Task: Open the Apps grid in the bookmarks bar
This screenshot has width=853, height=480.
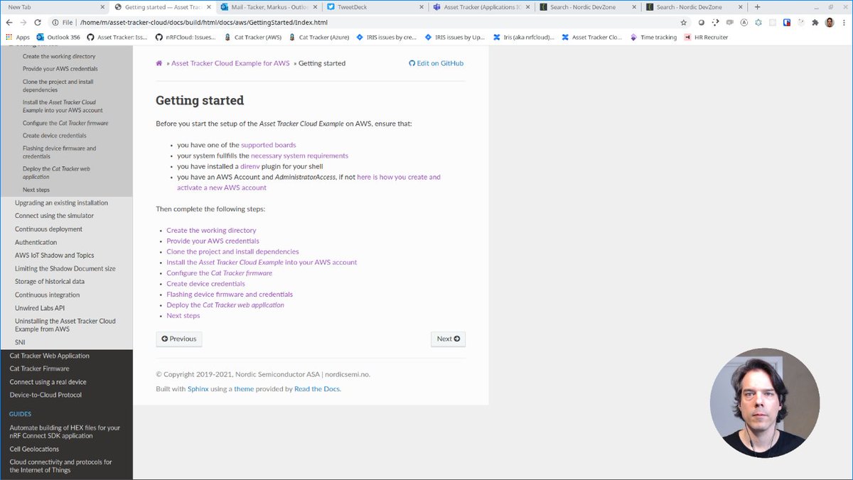Action: 18,37
